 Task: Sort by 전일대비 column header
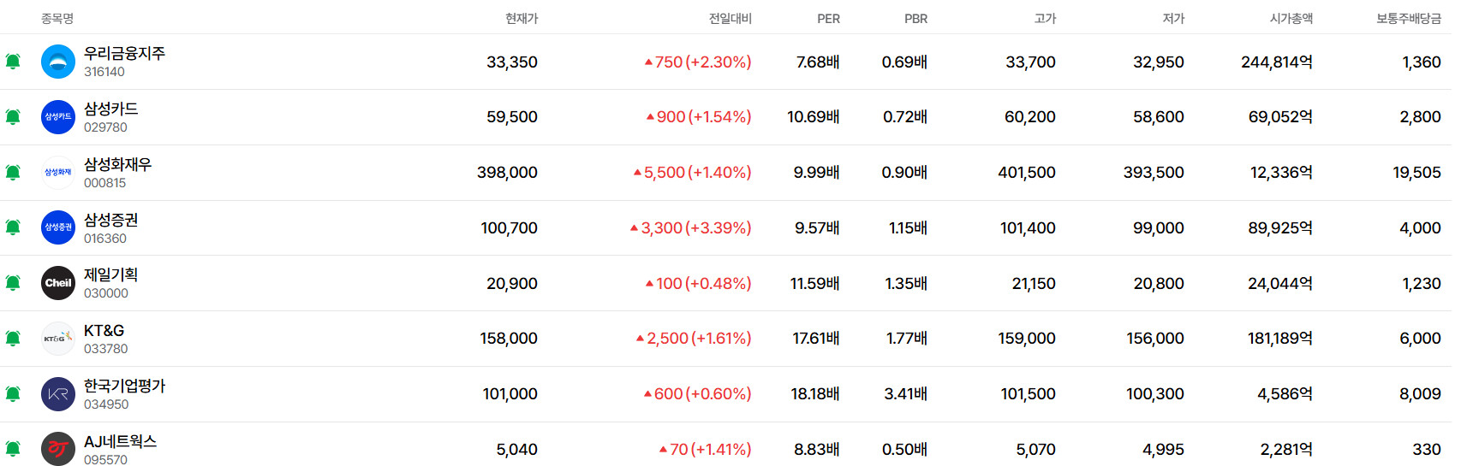[x=730, y=18]
